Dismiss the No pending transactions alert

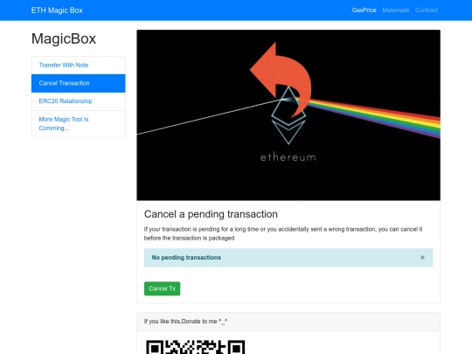(422, 257)
